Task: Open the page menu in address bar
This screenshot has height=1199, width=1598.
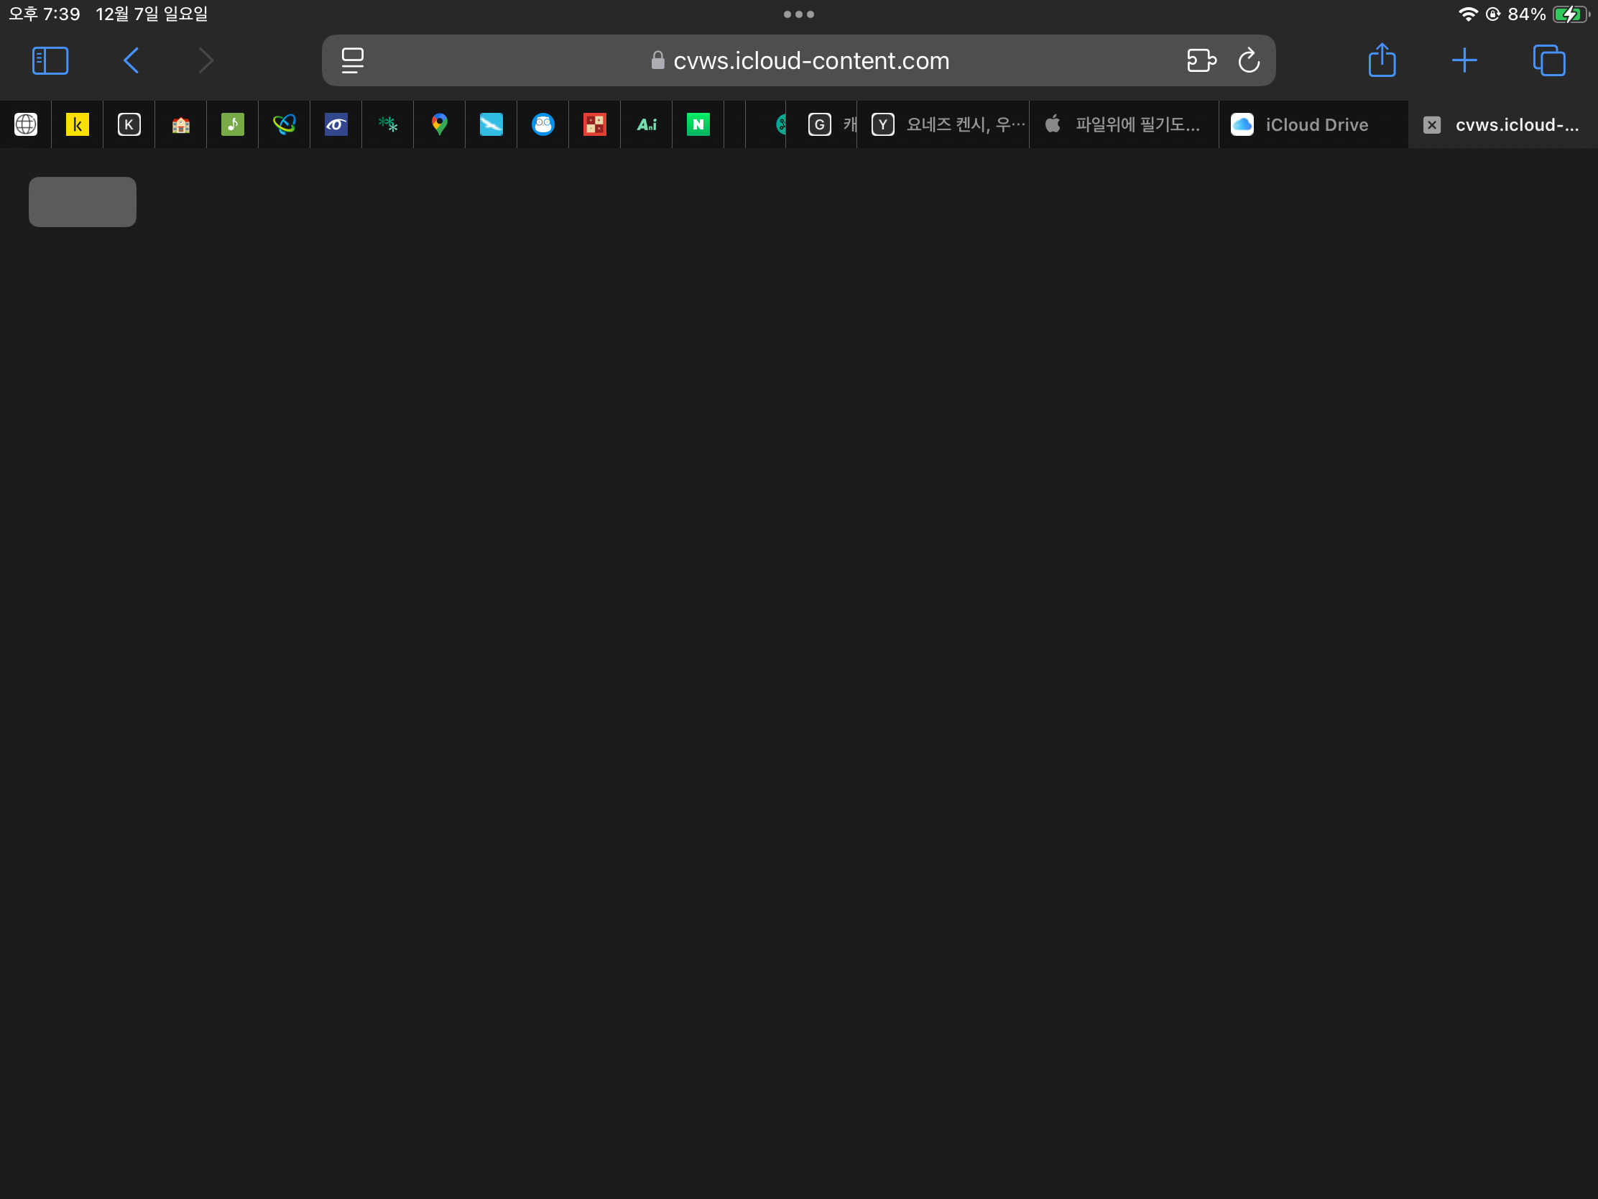Action: 353,60
